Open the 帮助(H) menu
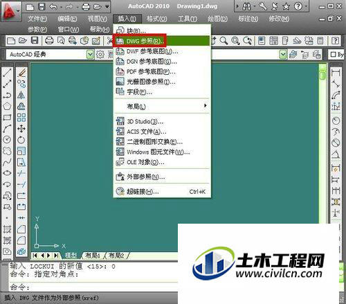346x304 pixels. [x=100, y=30]
